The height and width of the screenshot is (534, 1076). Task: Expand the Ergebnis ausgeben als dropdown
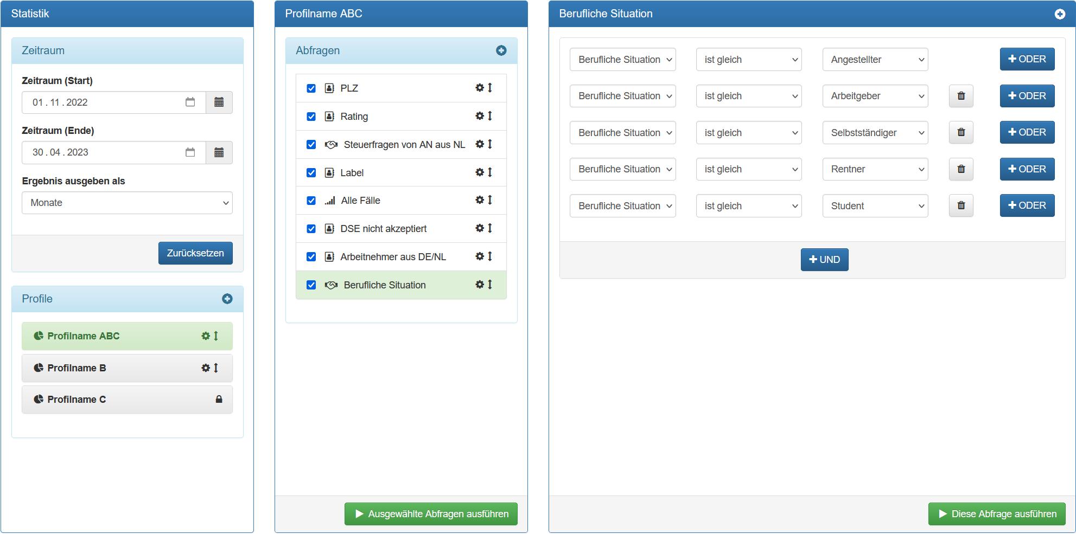point(127,203)
